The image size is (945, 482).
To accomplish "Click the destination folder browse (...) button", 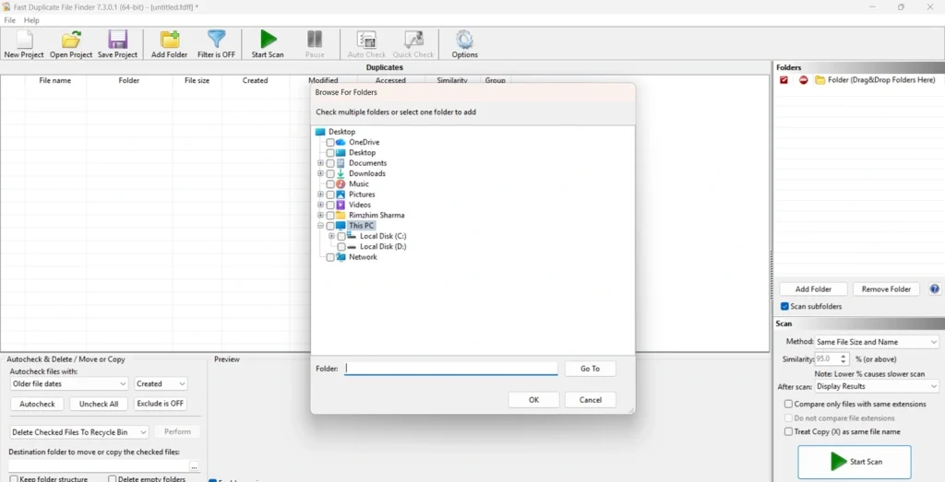I will [x=194, y=466].
